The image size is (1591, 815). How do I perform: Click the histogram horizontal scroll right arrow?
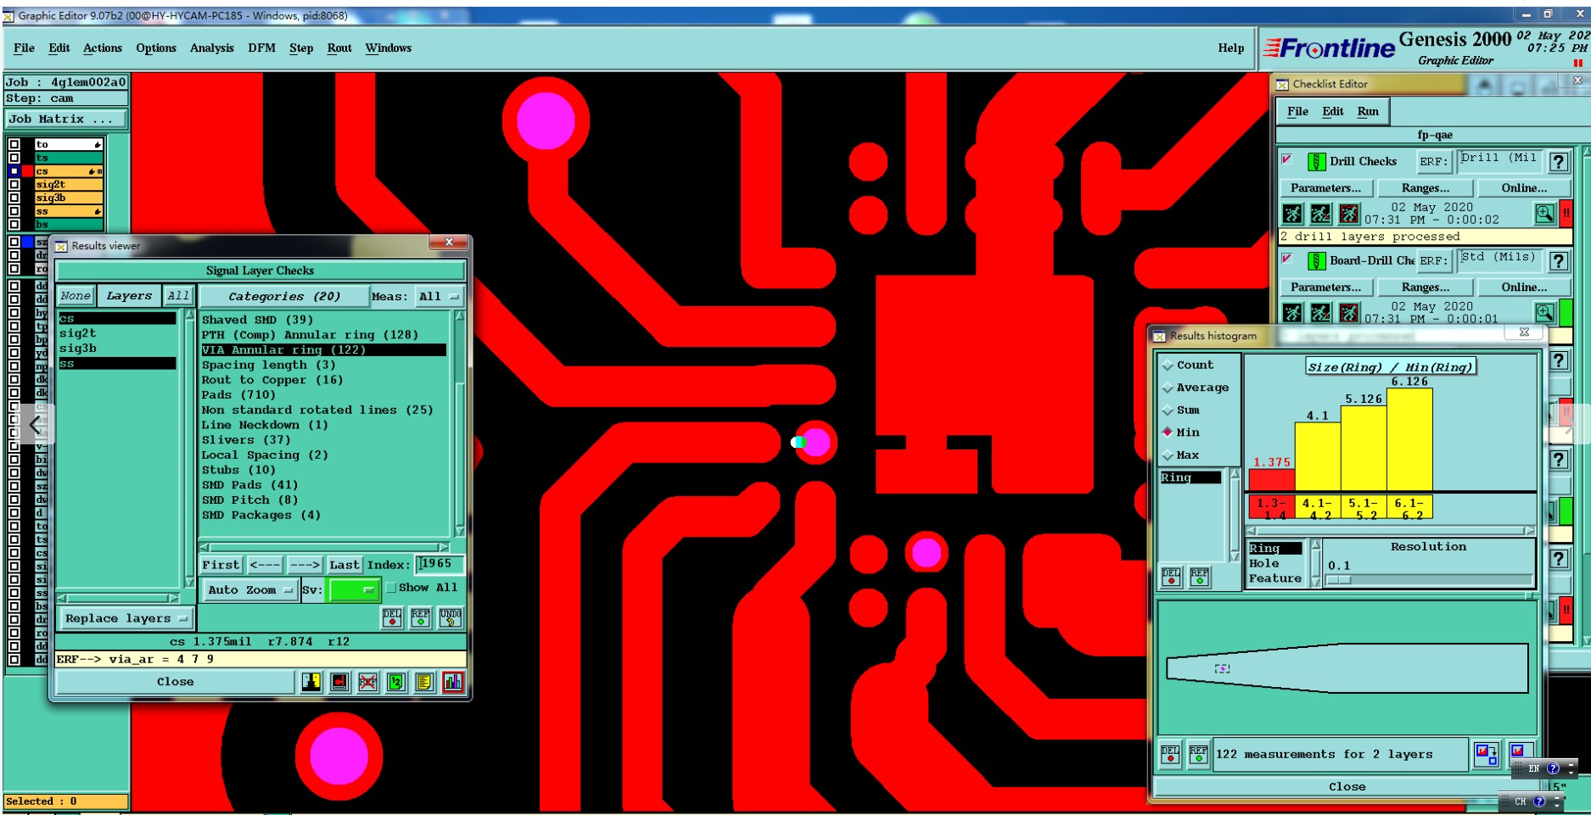coord(1529,531)
